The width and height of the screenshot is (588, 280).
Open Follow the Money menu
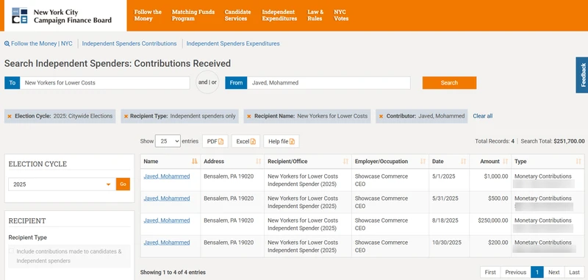tap(148, 15)
